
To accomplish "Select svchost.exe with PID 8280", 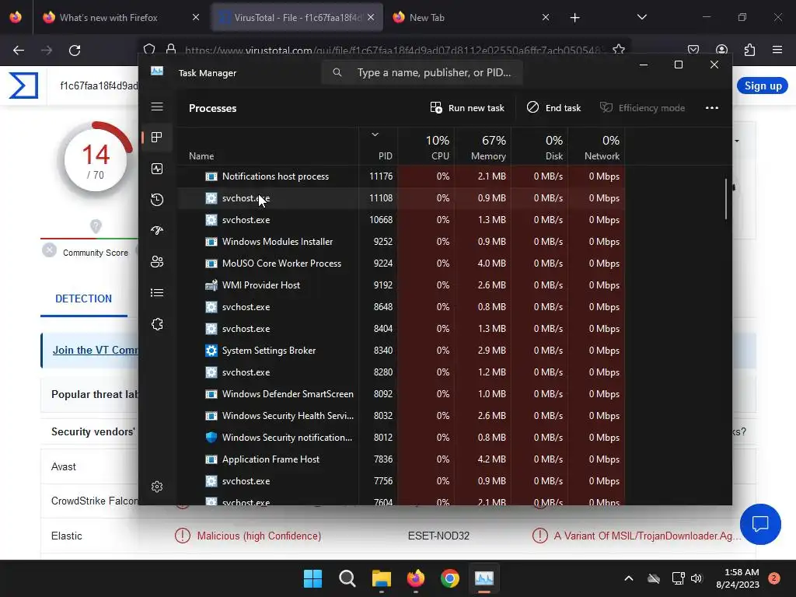I will click(401, 372).
